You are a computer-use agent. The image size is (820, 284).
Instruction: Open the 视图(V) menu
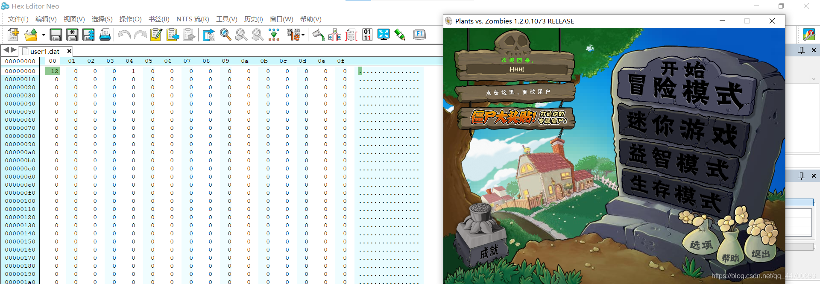tap(74, 19)
